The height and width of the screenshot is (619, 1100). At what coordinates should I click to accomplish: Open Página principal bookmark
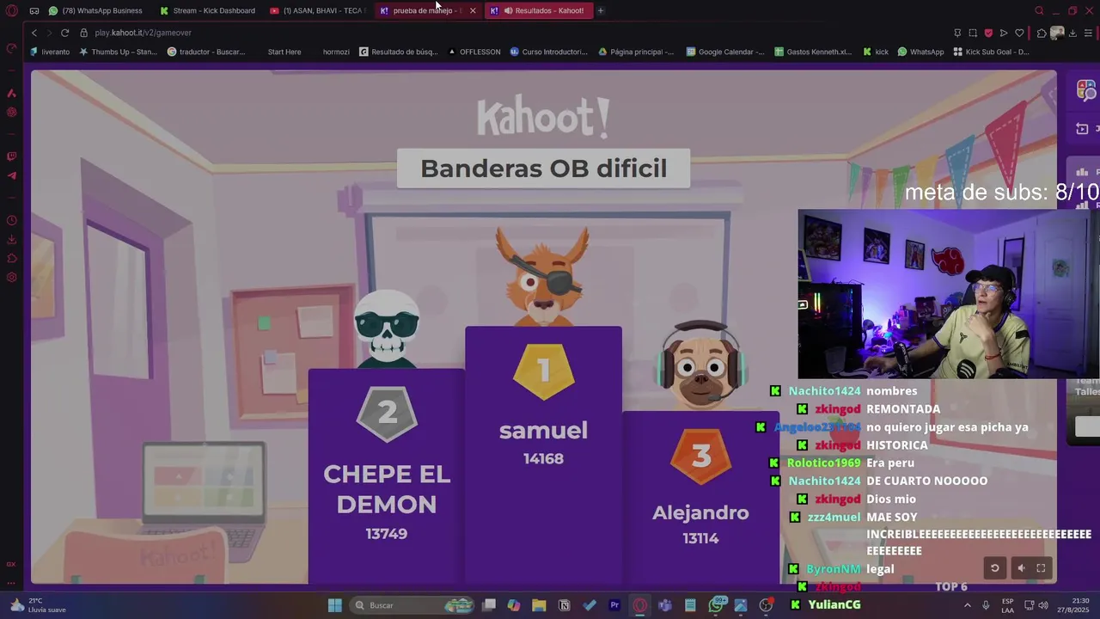(636, 52)
